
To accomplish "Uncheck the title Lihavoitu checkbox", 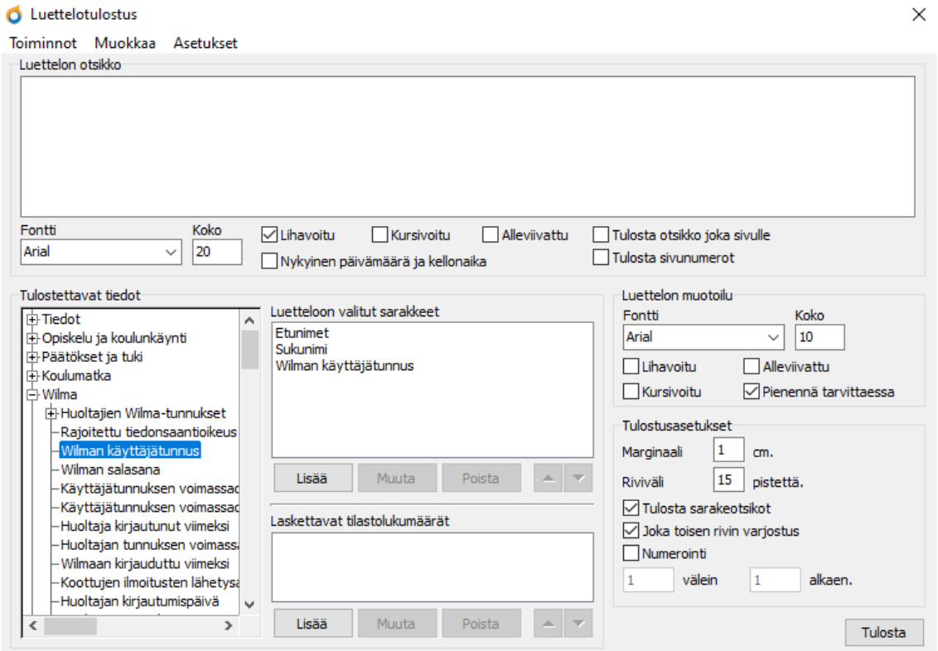I will pos(269,235).
